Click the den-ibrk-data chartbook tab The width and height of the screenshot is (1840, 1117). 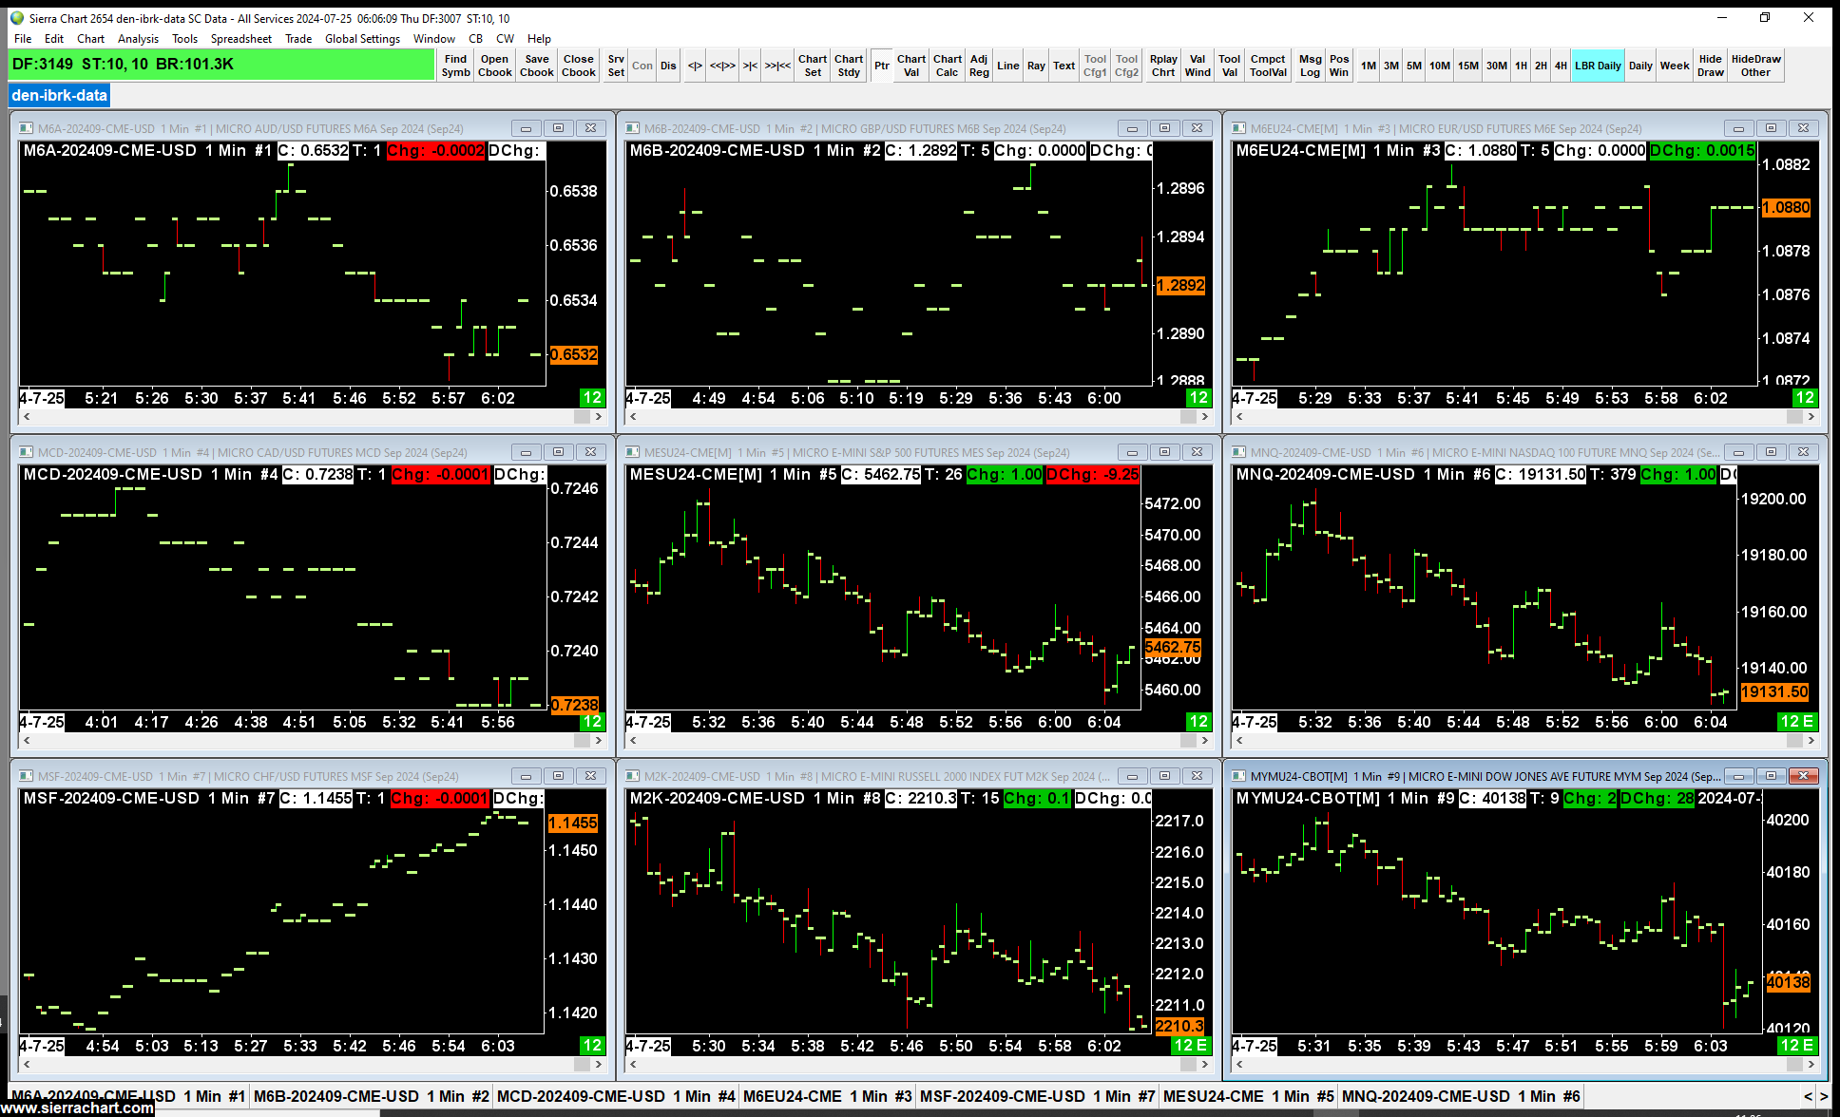(x=59, y=95)
